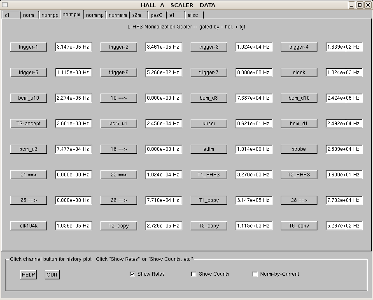Click the trigger-4 channel button
The width and height of the screenshot is (373, 300).
(x=299, y=47)
